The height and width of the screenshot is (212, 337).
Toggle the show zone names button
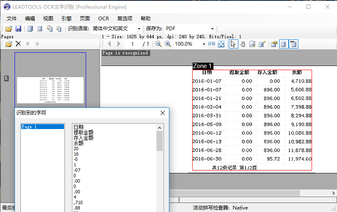tap(293, 44)
